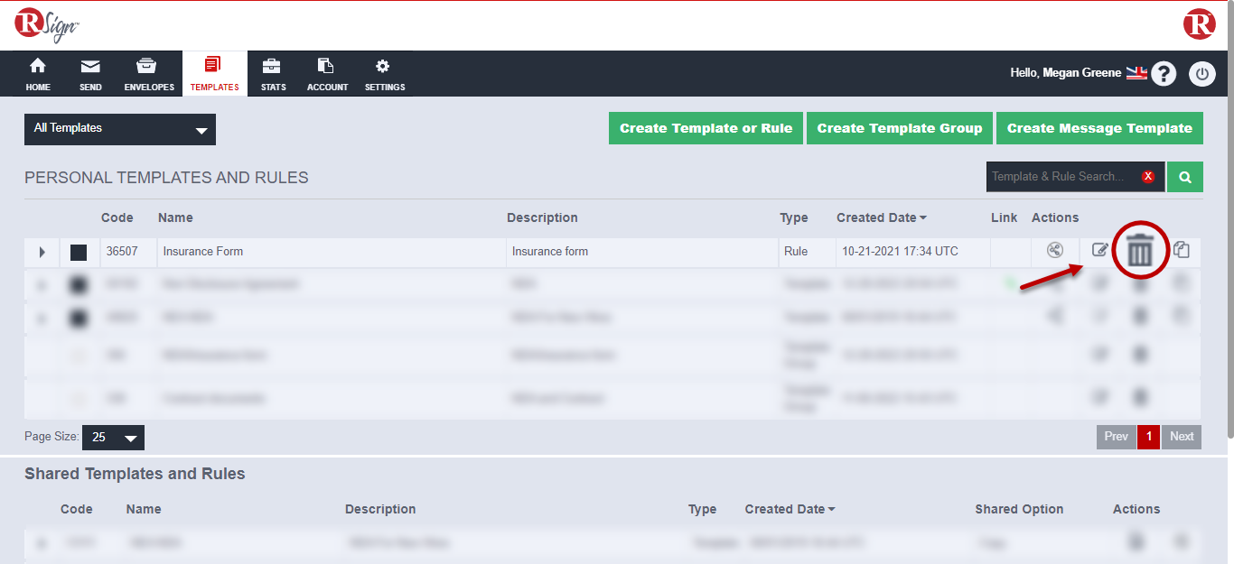
Task: Toggle the checkbox for Insurance Form row
Action: pyautogui.click(x=79, y=253)
